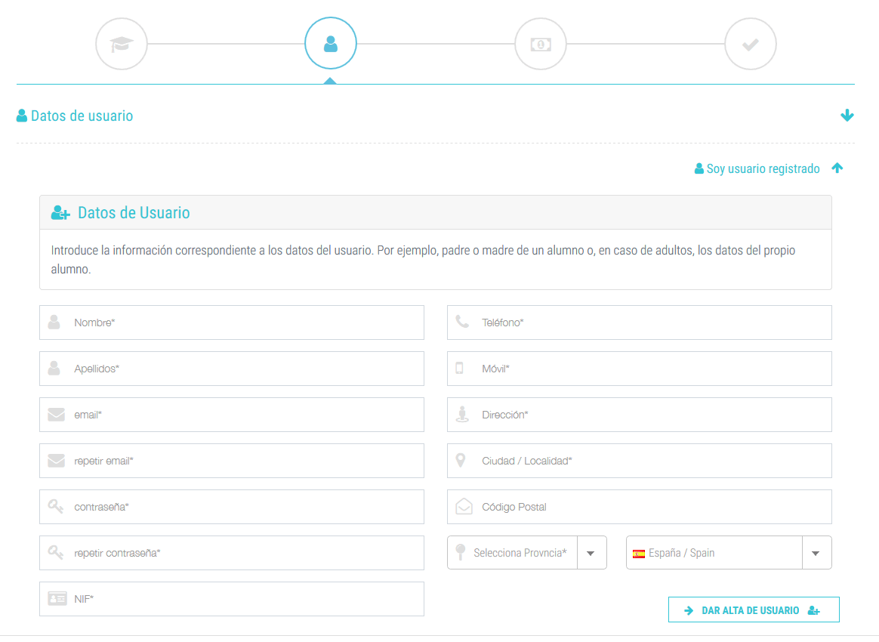The height and width of the screenshot is (642, 879).
Task: Click the Apellidos text field
Action: point(242,369)
